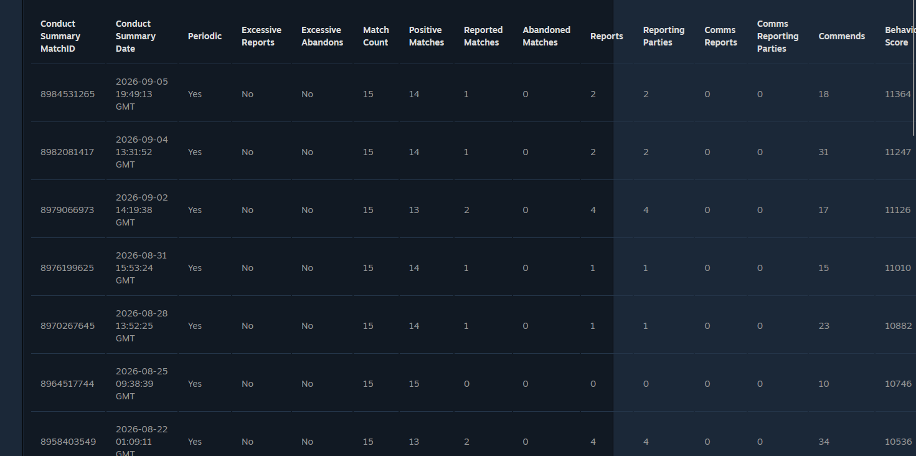This screenshot has height=456, width=916.
Task: Select the Commends column header
Action: [842, 36]
